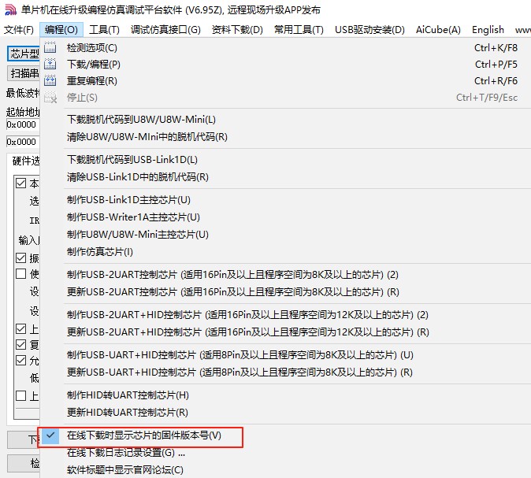This screenshot has height=478, width=531.
Task: Uncheck the 复 checkbox
Action: click(x=21, y=344)
